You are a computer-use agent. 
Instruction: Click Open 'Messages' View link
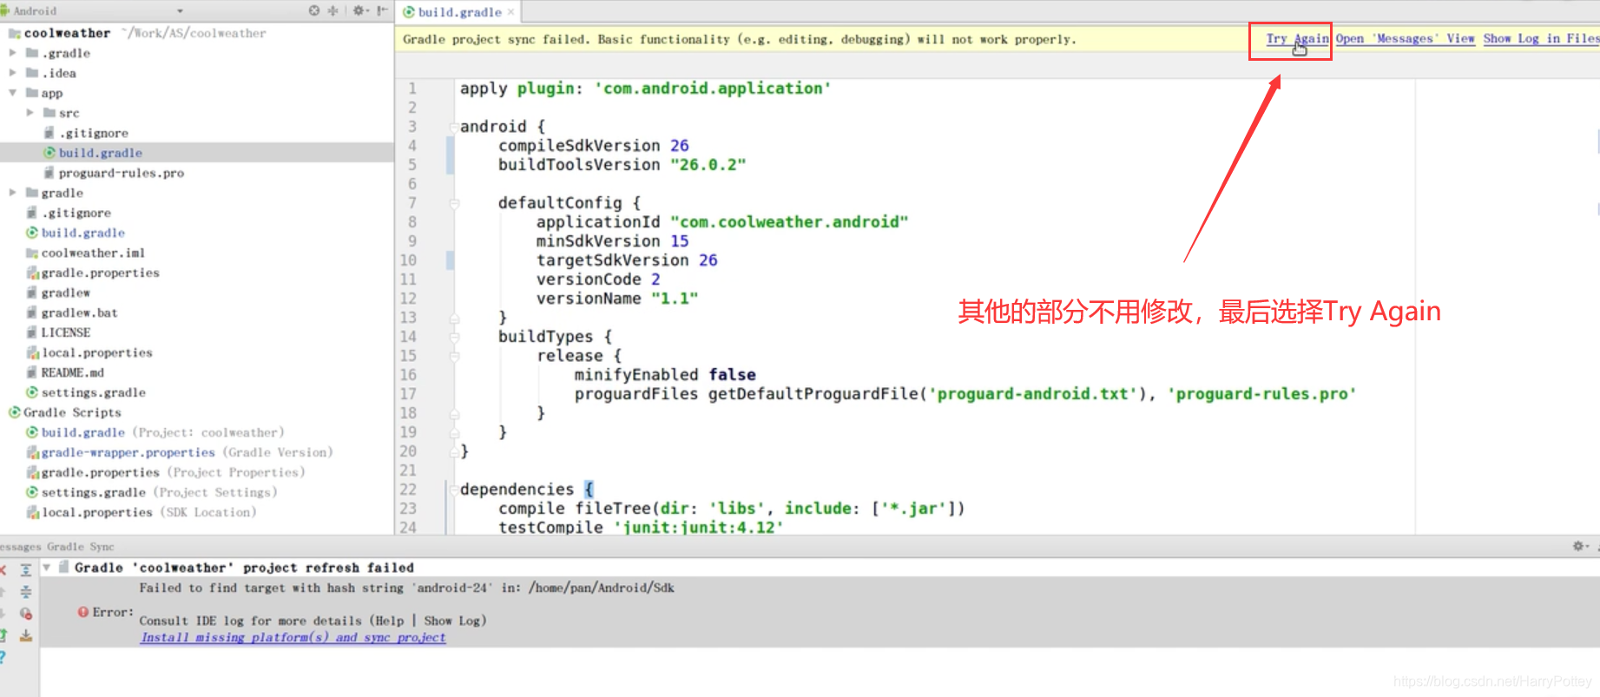(x=1405, y=39)
